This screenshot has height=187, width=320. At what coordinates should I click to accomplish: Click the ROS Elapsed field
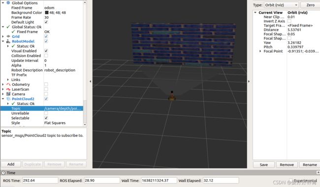tap(102, 181)
